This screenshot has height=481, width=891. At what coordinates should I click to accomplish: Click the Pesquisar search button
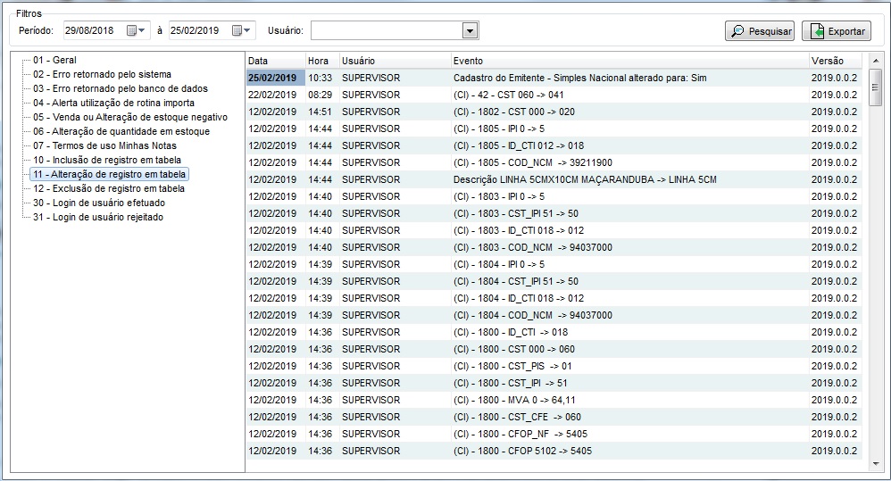pyautogui.click(x=760, y=31)
